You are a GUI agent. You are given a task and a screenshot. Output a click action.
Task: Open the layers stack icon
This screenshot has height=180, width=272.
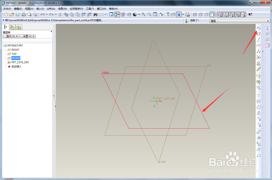click(x=173, y=14)
